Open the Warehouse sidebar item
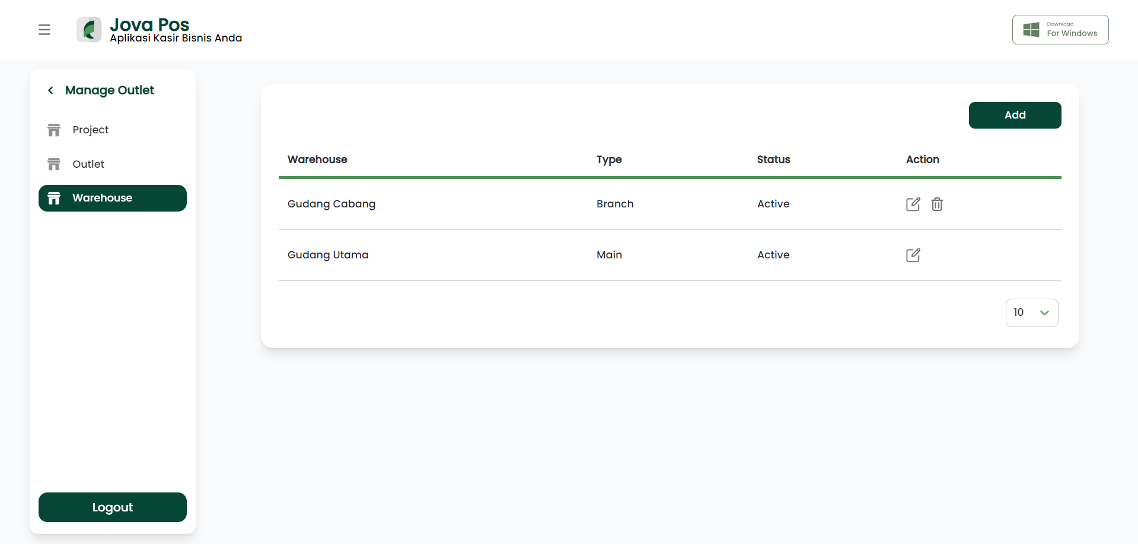The image size is (1138, 544). click(113, 198)
